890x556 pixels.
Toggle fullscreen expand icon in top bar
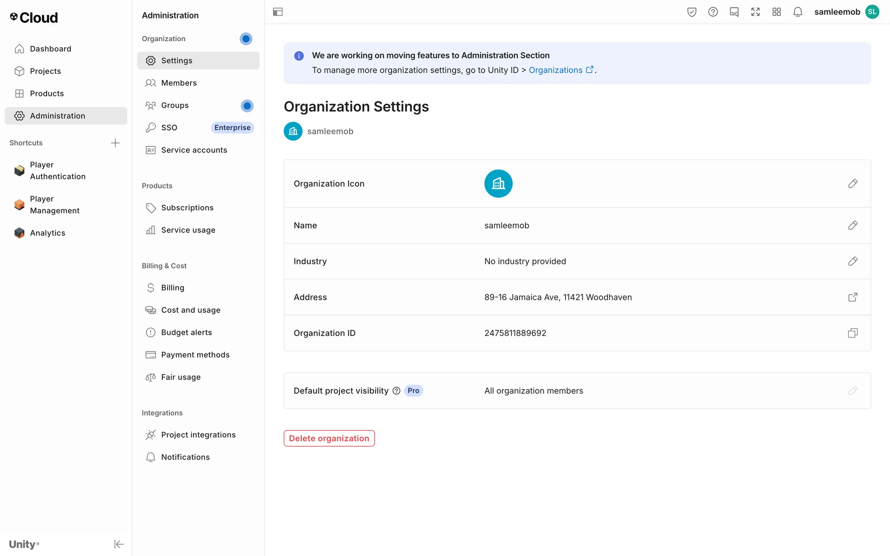click(x=755, y=12)
